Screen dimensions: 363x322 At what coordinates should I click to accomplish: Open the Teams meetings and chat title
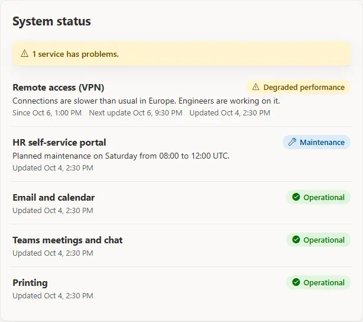click(x=67, y=240)
